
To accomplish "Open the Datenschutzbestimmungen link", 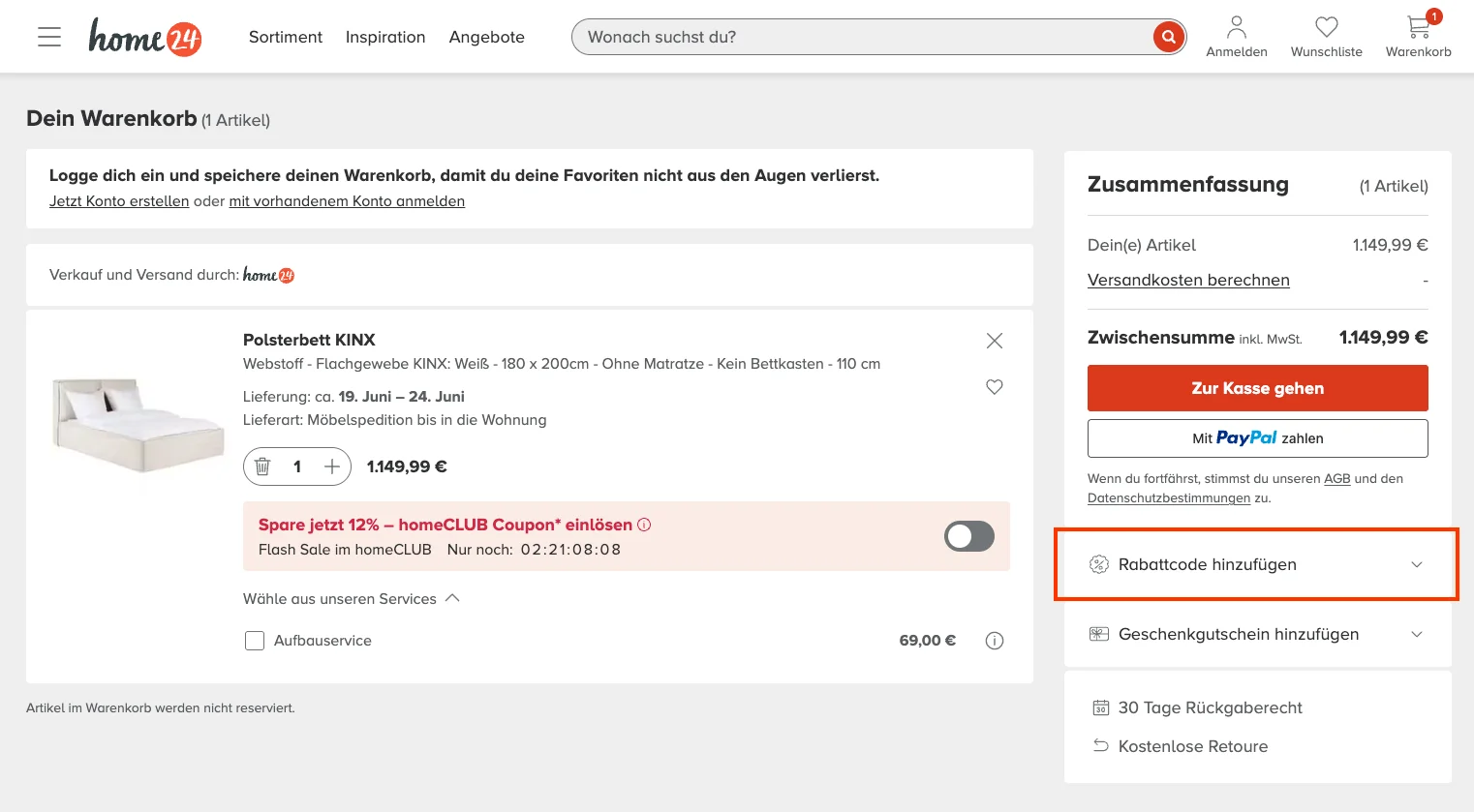I will 1169,498.
